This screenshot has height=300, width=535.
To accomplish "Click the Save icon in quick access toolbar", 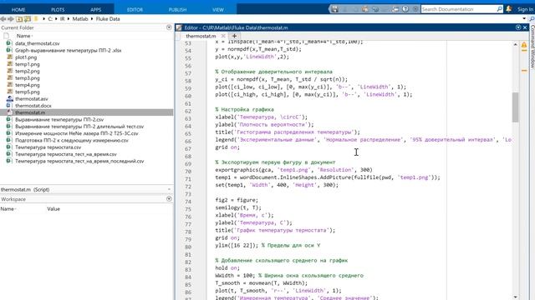I will tap(334, 9).
